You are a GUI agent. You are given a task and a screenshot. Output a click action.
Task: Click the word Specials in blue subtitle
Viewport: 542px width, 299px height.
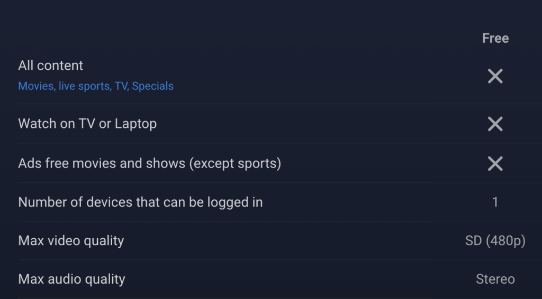pos(152,86)
